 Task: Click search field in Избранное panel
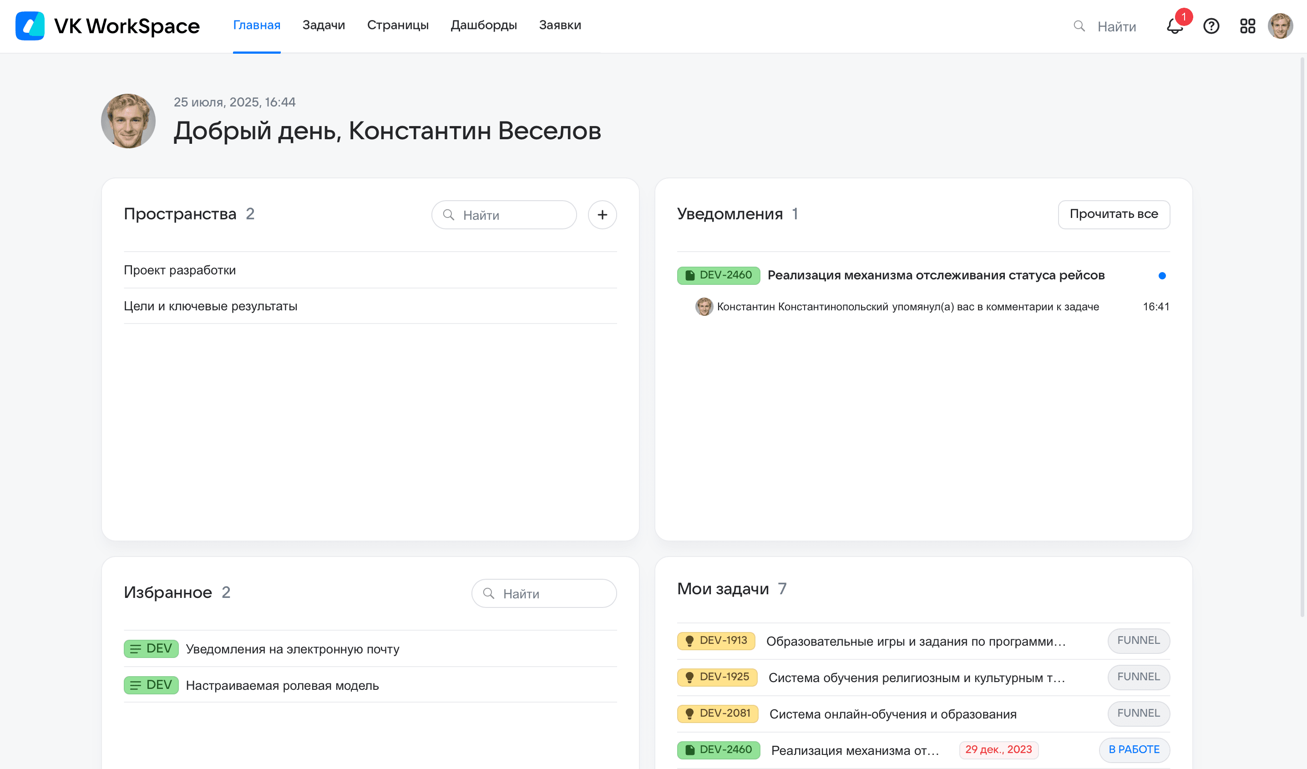(x=543, y=593)
